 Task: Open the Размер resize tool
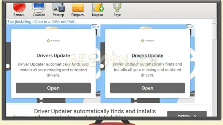tap(58, 10)
